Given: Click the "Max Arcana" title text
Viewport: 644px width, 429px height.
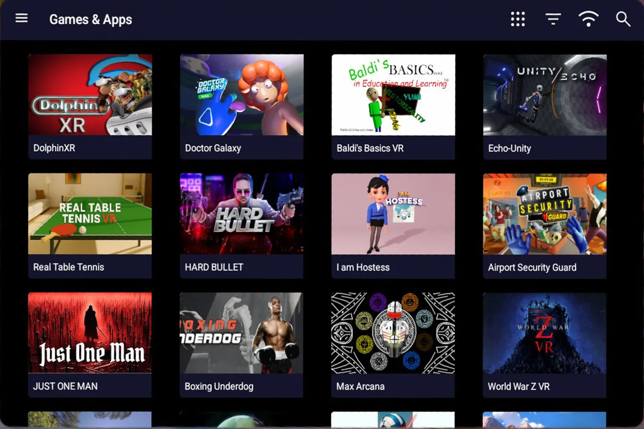Looking at the screenshot, I should click(361, 386).
